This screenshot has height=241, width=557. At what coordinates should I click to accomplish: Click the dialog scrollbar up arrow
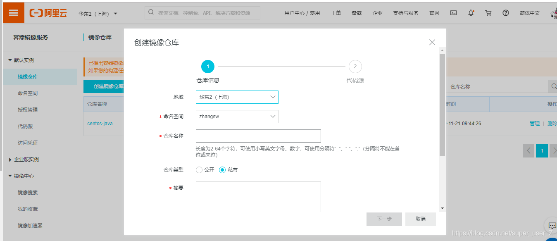tap(442, 50)
